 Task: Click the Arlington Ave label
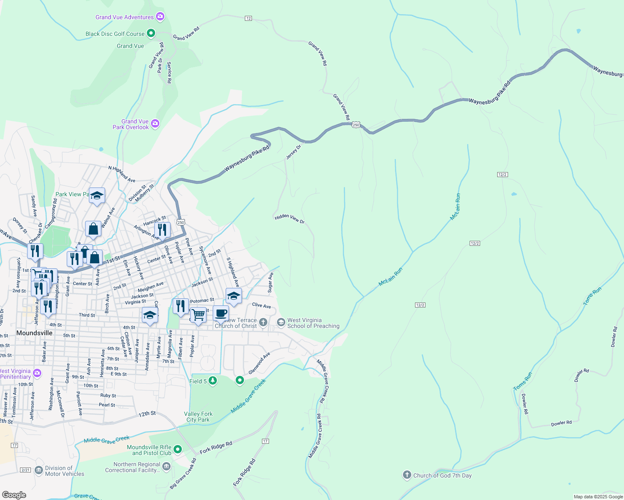[x=146, y=232]
